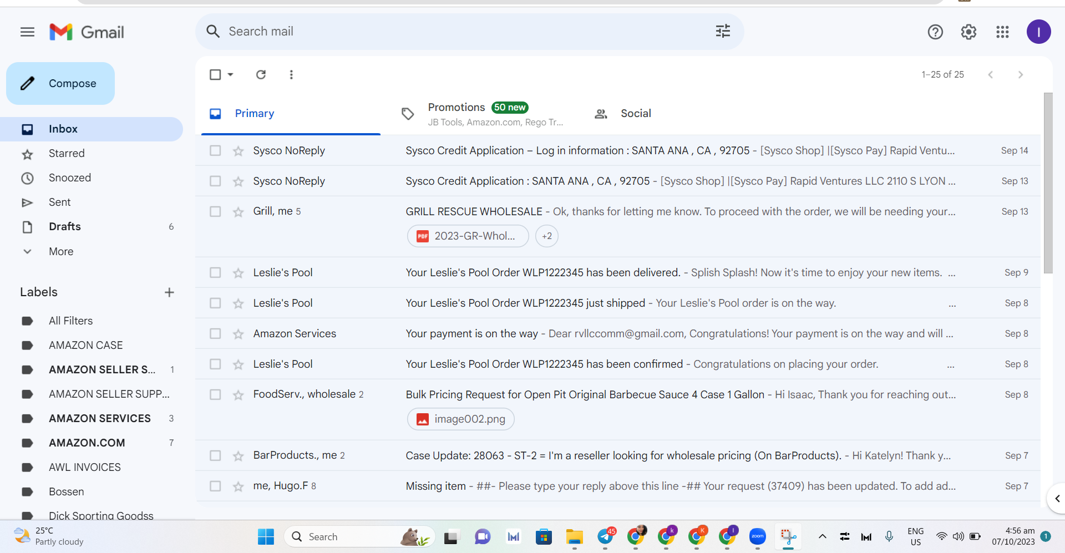Click the Gmail logo
This screenshot has height=553, width=1065.
(x=87, y=32)
